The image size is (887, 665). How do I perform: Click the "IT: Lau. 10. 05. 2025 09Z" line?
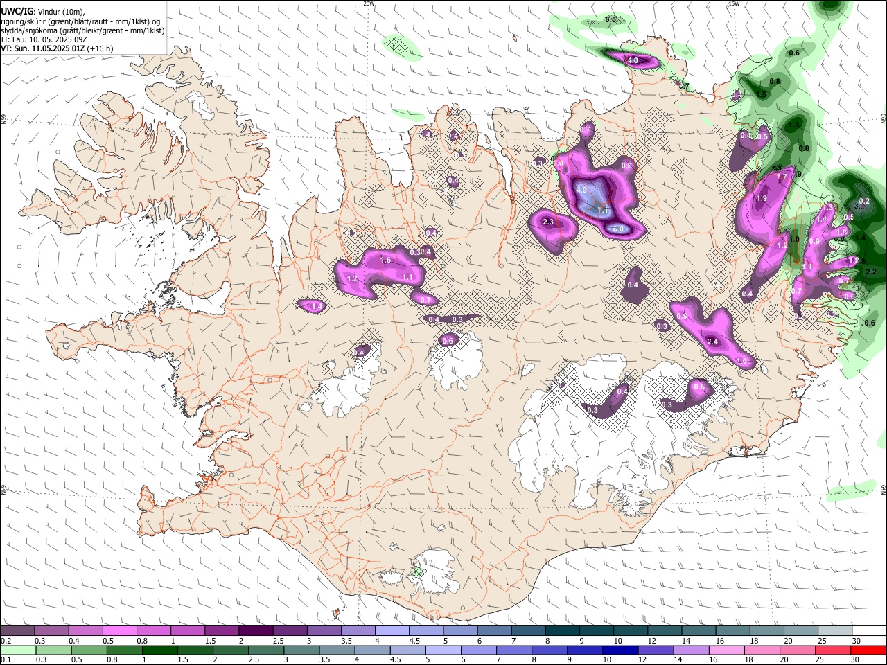click(44, 39)
